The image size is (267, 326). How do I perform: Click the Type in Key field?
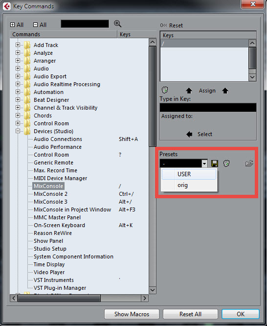click(x=208, y=108)
